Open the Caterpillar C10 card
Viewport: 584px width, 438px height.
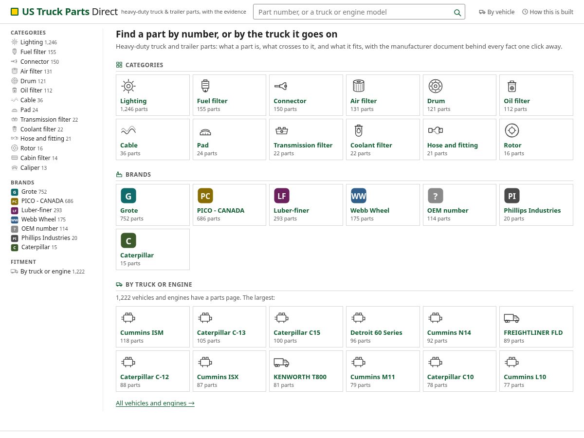[460, 371]
